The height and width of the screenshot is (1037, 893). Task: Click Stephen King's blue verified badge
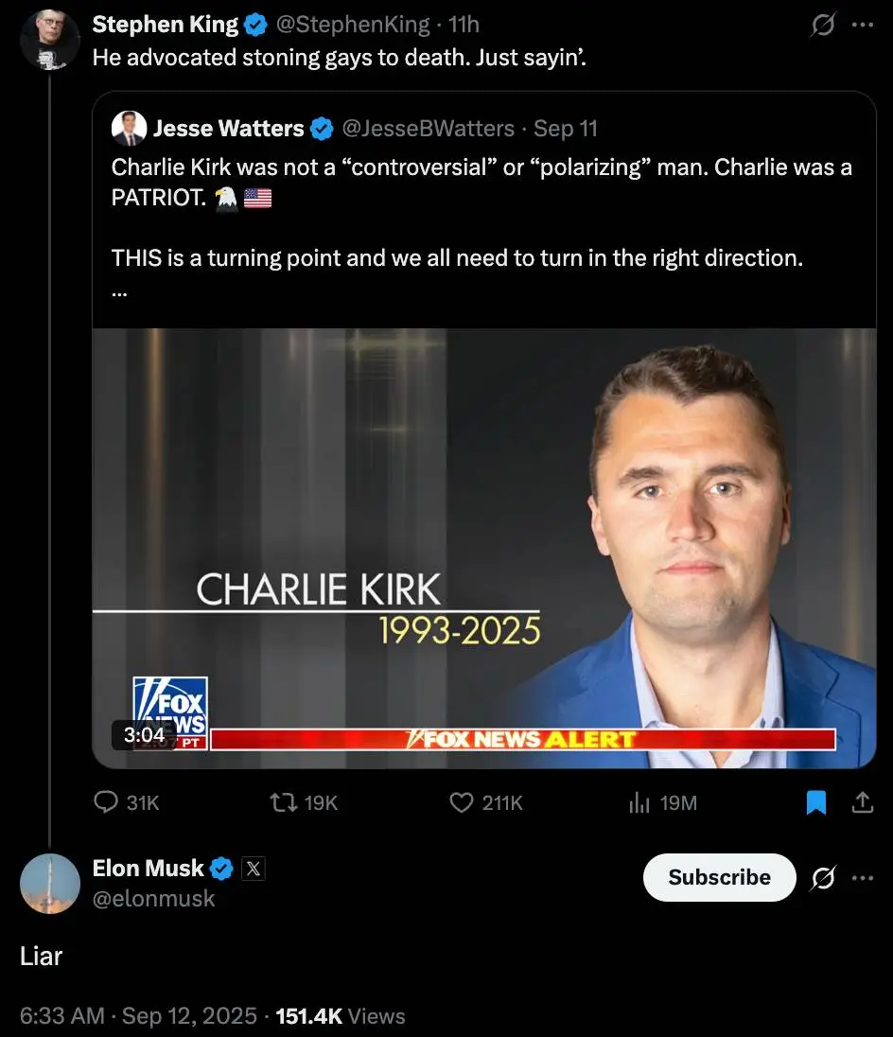254,24
